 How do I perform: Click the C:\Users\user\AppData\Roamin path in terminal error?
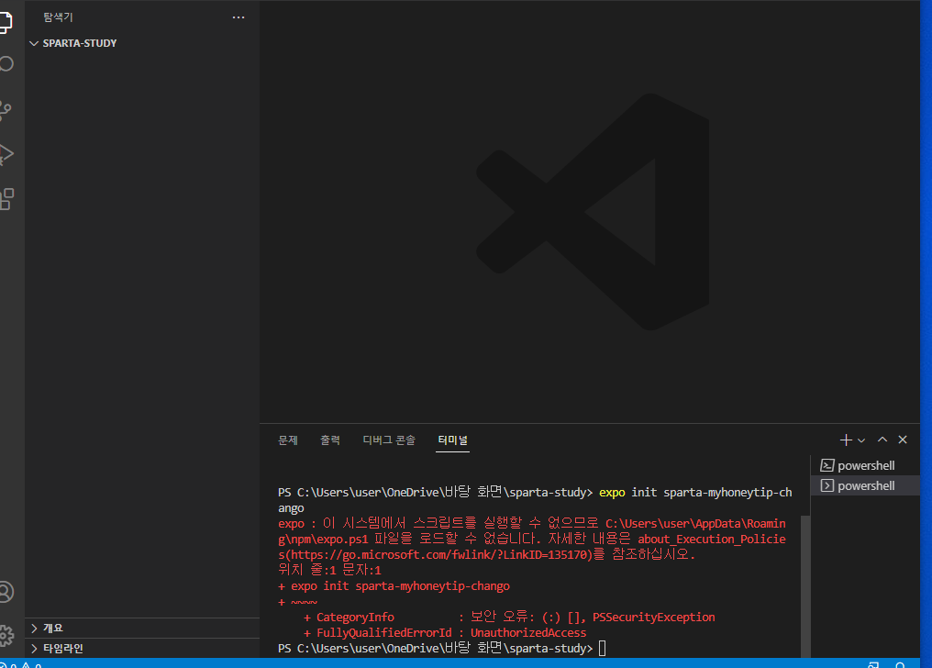pyautogui.click(x=695, y=524)
